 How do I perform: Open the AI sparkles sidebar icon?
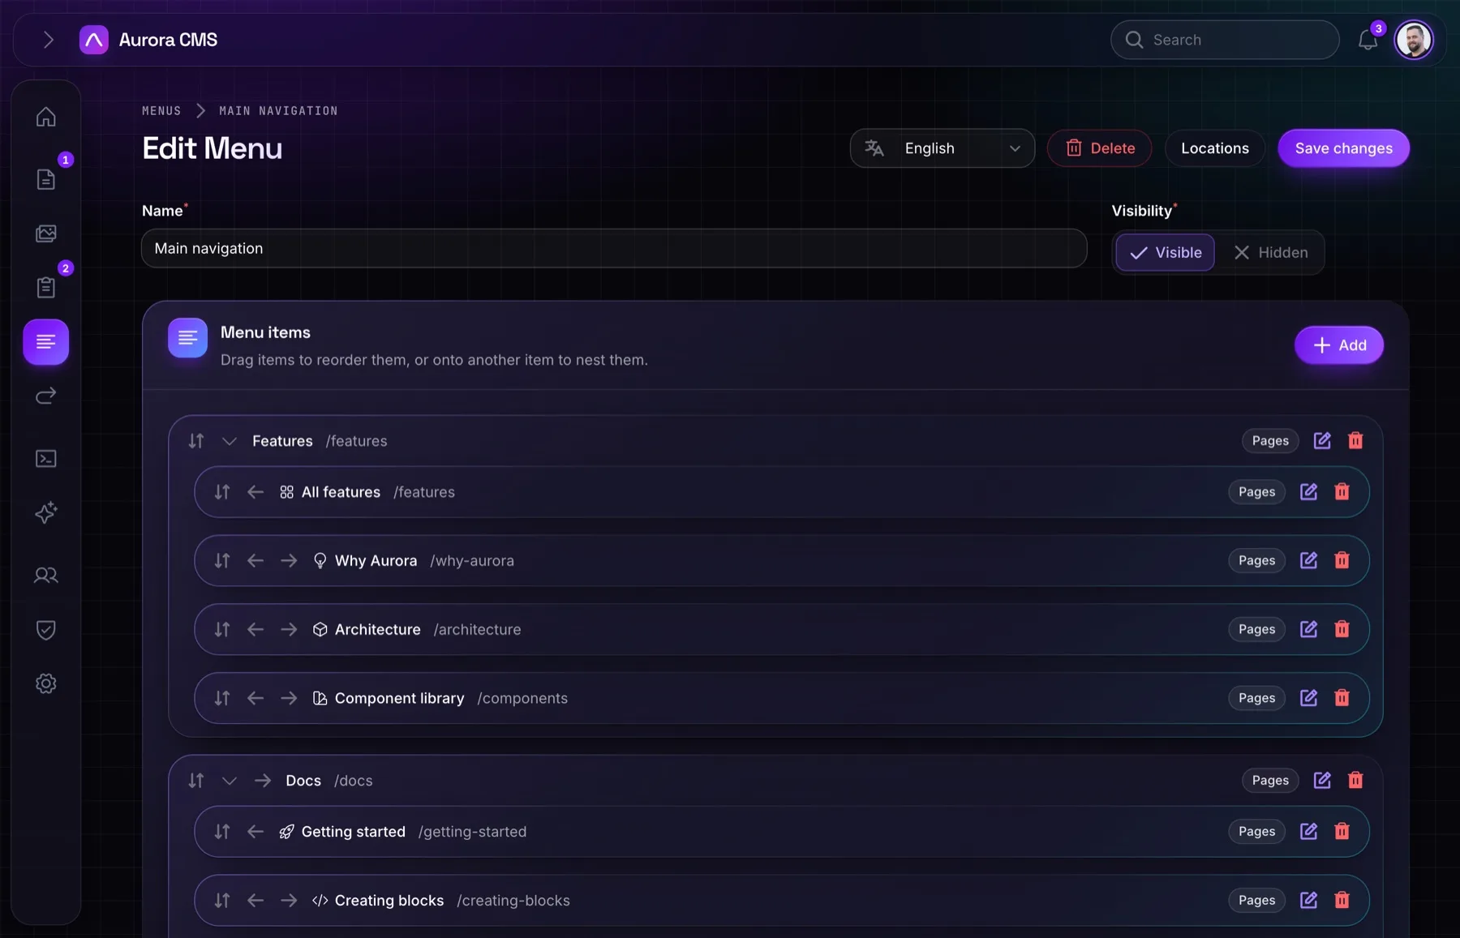click(x=46, y=512)
